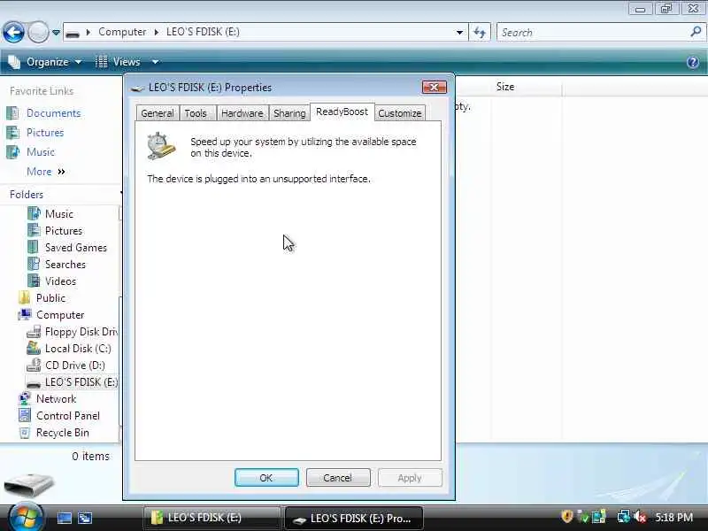
Task: Select LEO'S FDISK (E:) in tree
Action: pyautogui.click(x=81, y=382)
